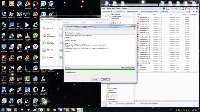Viewport: 200px width, 112px height.
Task: Click the help icon in Explorer toolbar
Action: tap(197, 12)
